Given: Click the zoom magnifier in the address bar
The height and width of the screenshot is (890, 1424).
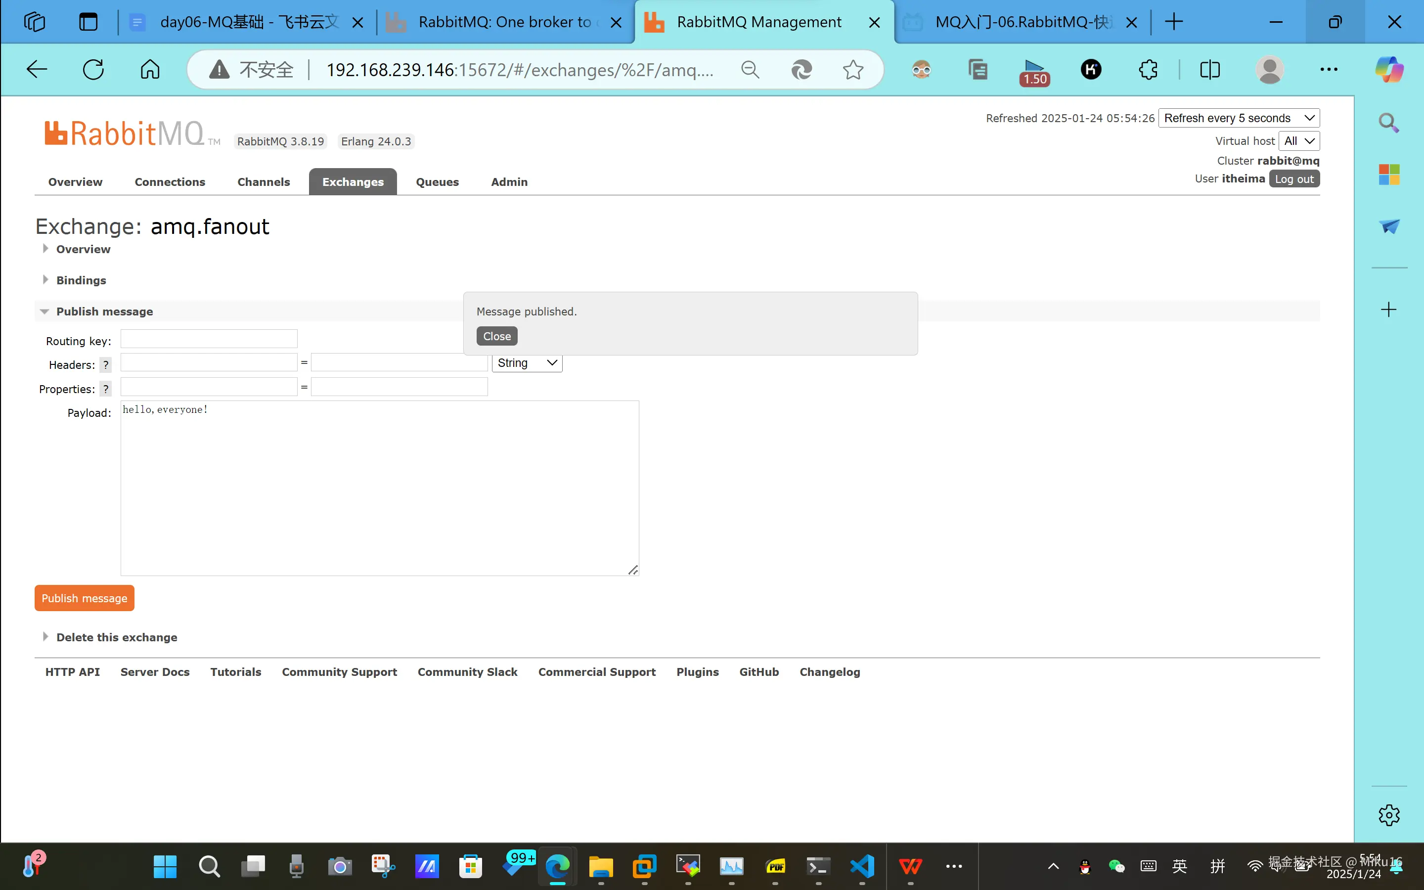Looking at the screenshot, I should point(750,69).
